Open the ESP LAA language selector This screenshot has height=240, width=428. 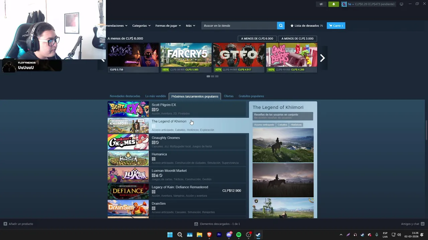[x=385, y=235]
